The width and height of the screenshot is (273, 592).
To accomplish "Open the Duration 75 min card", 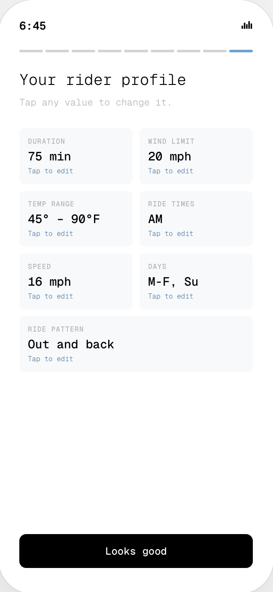I will pos(76,156).
